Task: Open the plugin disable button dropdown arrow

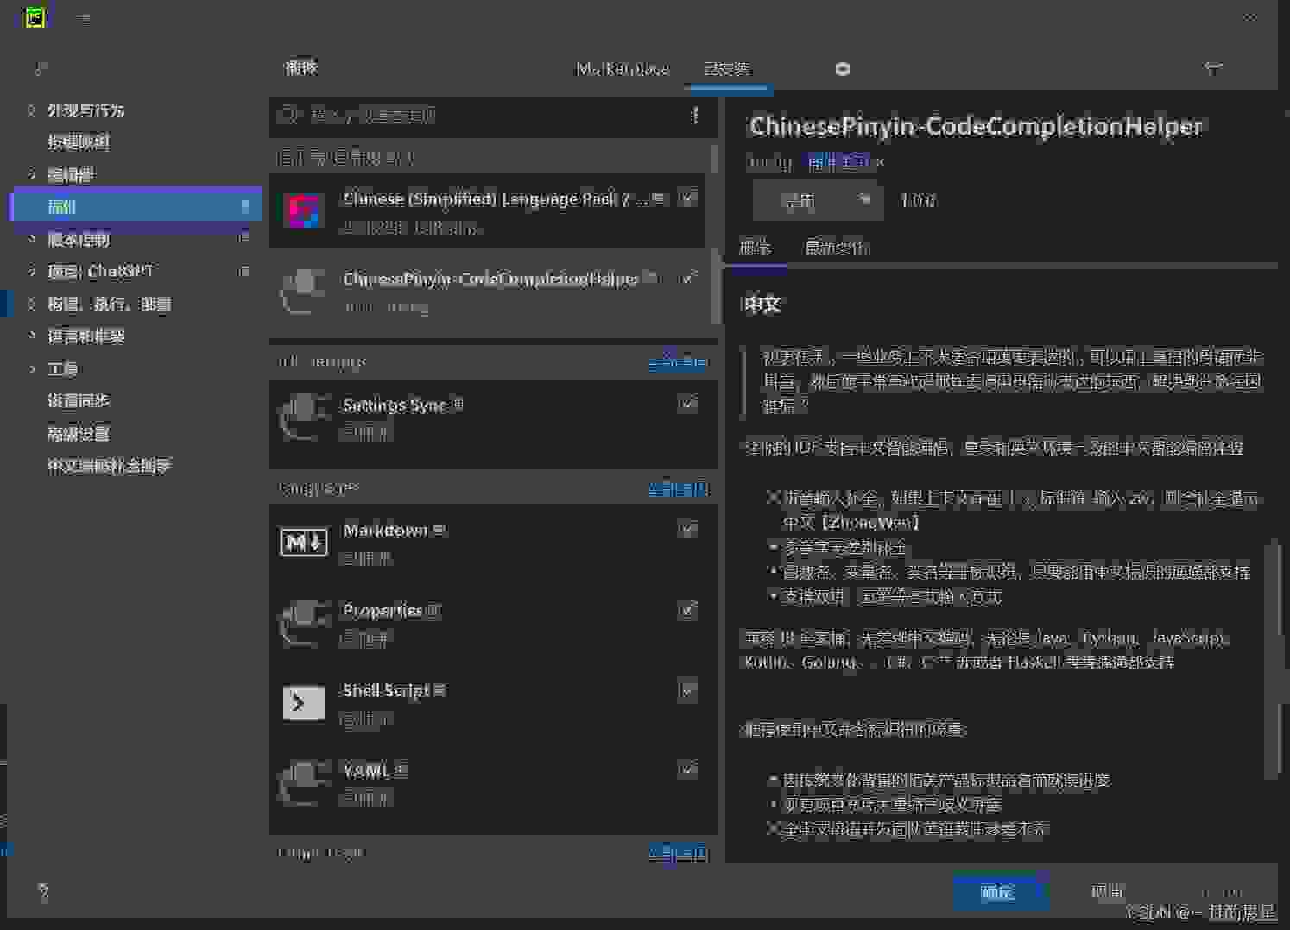Action: tap(863, 200)
